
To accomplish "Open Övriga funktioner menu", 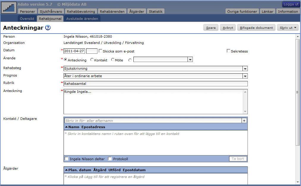I will point(242,12).
